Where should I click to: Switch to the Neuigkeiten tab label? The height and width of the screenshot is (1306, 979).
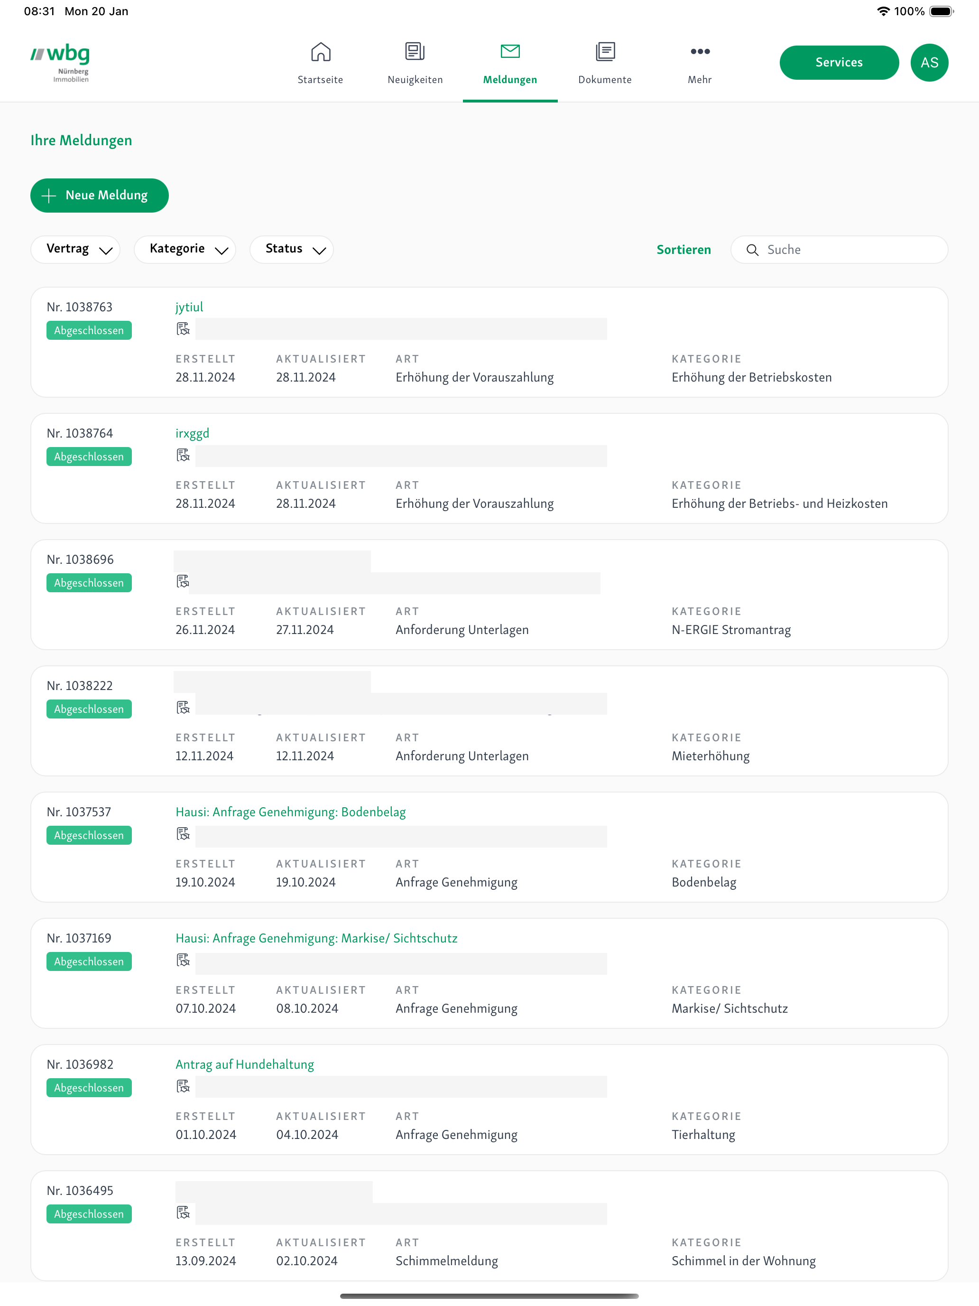click(415, 80)
